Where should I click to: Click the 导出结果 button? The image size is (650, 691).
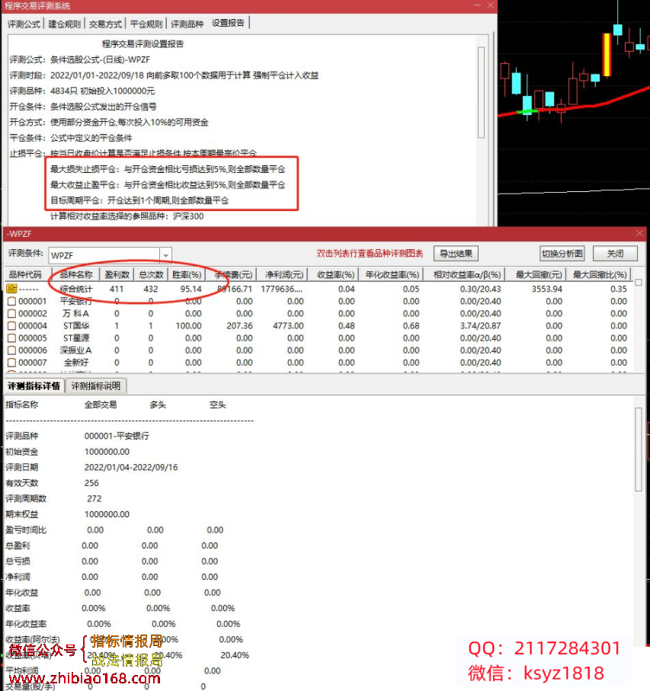click(x=456, y=254)
